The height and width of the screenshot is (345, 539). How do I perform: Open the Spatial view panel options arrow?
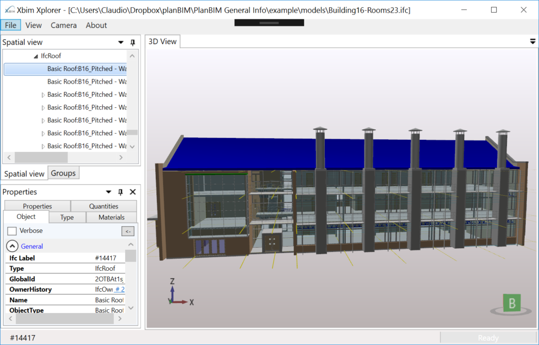point(121,42)
